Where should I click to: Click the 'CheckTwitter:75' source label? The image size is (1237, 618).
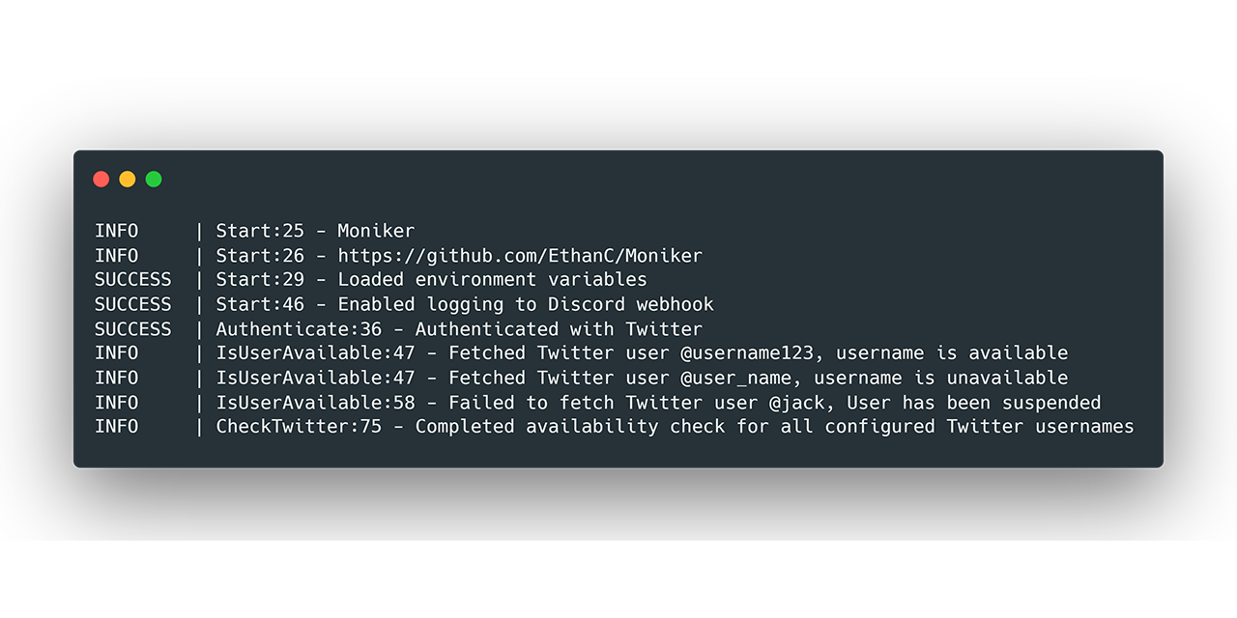[299, 427]
